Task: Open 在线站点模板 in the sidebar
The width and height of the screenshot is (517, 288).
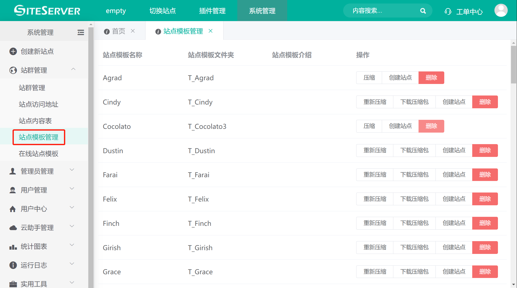Action: [x=38, y=154]
